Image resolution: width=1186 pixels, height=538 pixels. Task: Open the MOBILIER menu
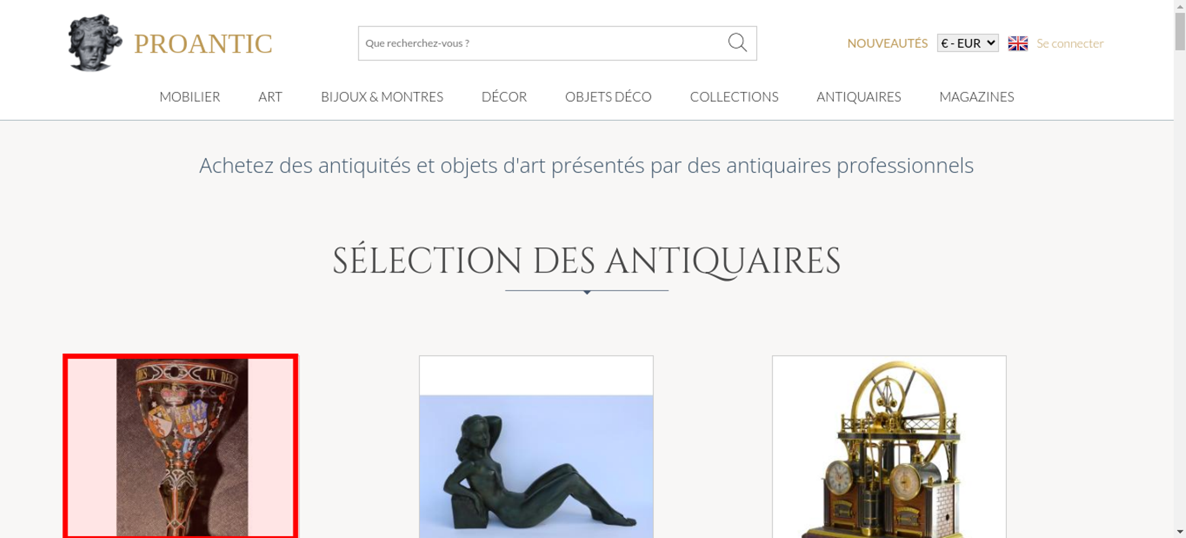[x=190, y=97]
